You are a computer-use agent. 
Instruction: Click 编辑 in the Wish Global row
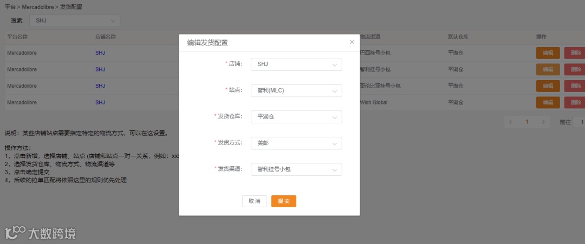[548, 102]
